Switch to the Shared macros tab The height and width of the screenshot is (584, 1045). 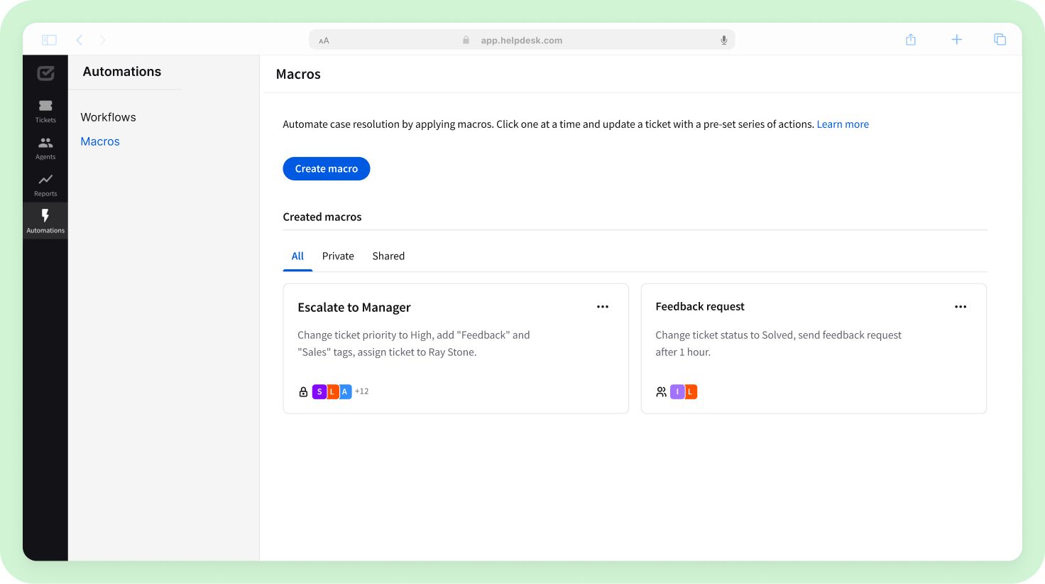coord(388,256)
